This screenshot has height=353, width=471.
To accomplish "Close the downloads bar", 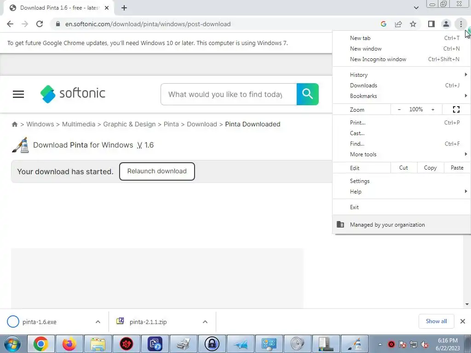I will [463, 321].
